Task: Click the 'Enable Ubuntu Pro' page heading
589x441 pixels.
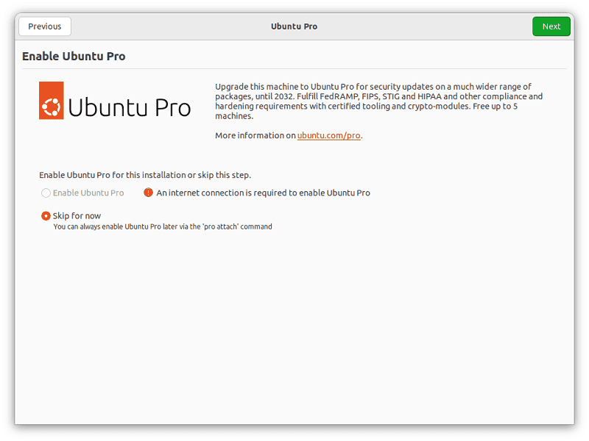Action: coord(74,57)
